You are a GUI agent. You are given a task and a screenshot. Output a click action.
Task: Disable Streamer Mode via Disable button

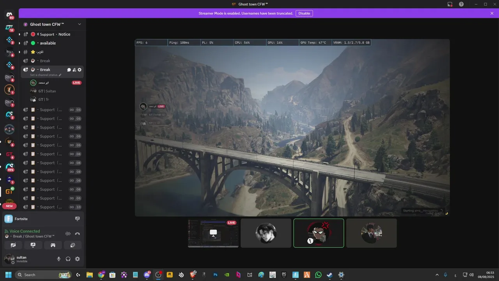[x=304, y=13]
